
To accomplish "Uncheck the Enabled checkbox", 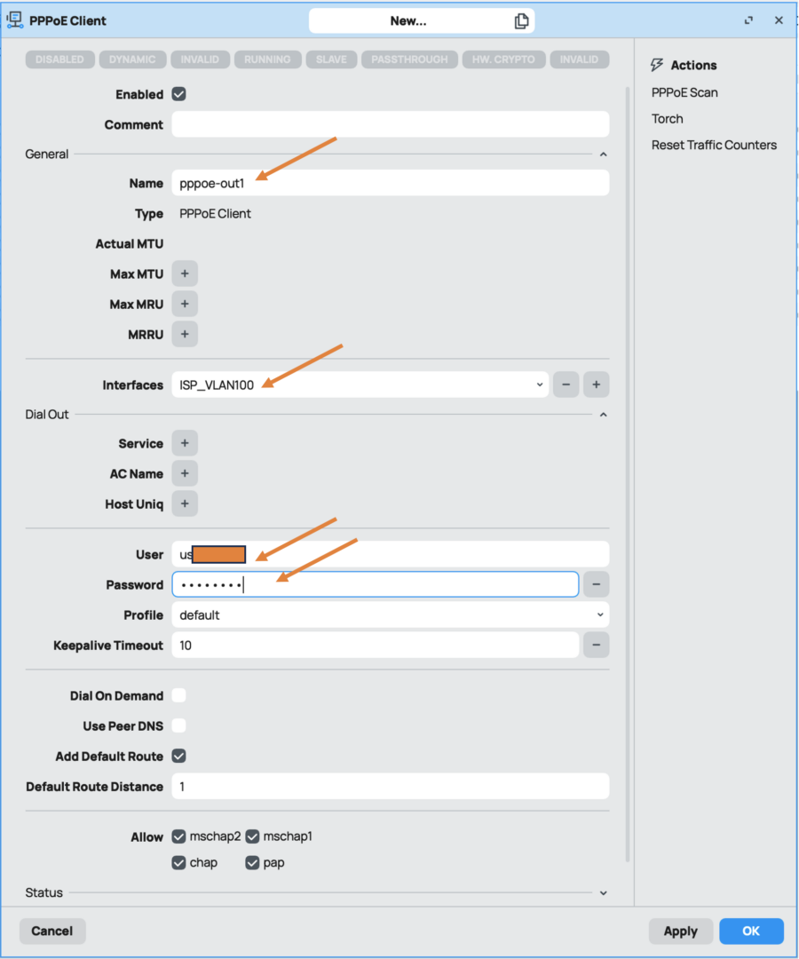I will pos(178,94).
